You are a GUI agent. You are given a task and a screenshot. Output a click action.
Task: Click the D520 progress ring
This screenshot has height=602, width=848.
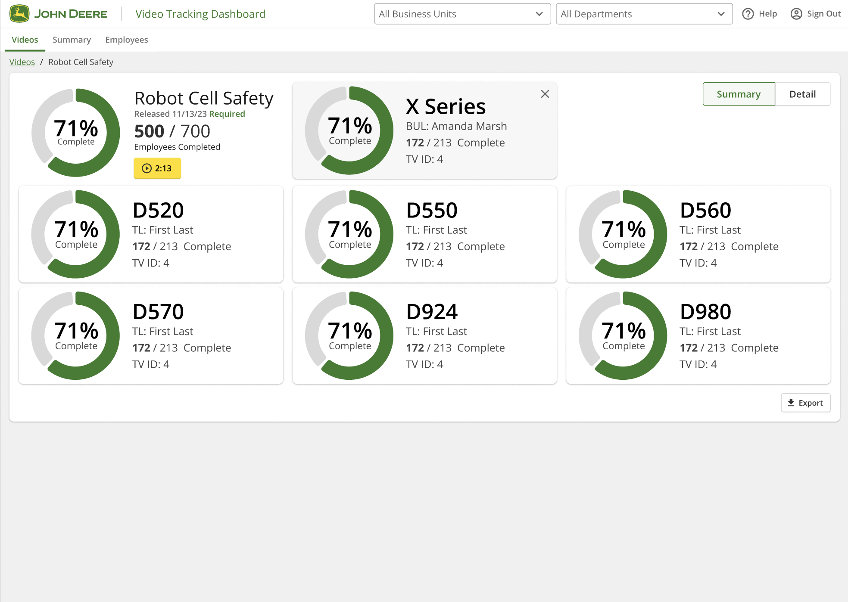(x=76, y=234)
